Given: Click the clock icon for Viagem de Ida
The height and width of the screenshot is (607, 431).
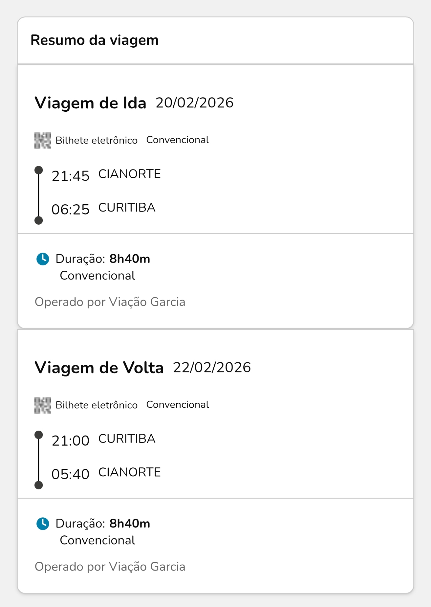Looking at the screenshot, I should click(x=43, y=259).
